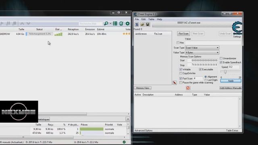Click the uTorrent horizontal scrollbar
This screenshot has width=258, height=145.
63,114
